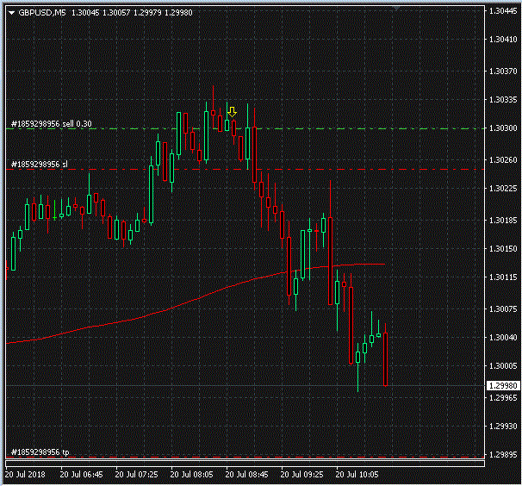The image size is (522, 486).
Task: Select the take profit order label
Action: [x=40, y=452]
